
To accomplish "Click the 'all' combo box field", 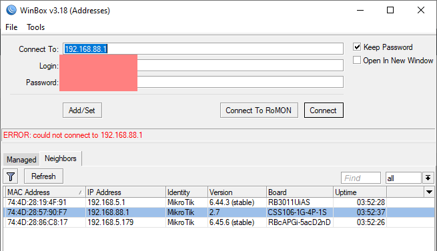I will tap(403, 178).
